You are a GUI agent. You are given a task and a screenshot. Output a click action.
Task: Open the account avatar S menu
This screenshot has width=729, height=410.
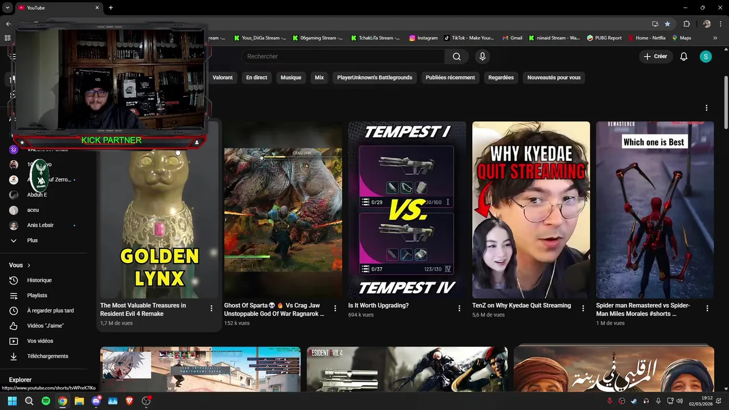coord(706,56)
